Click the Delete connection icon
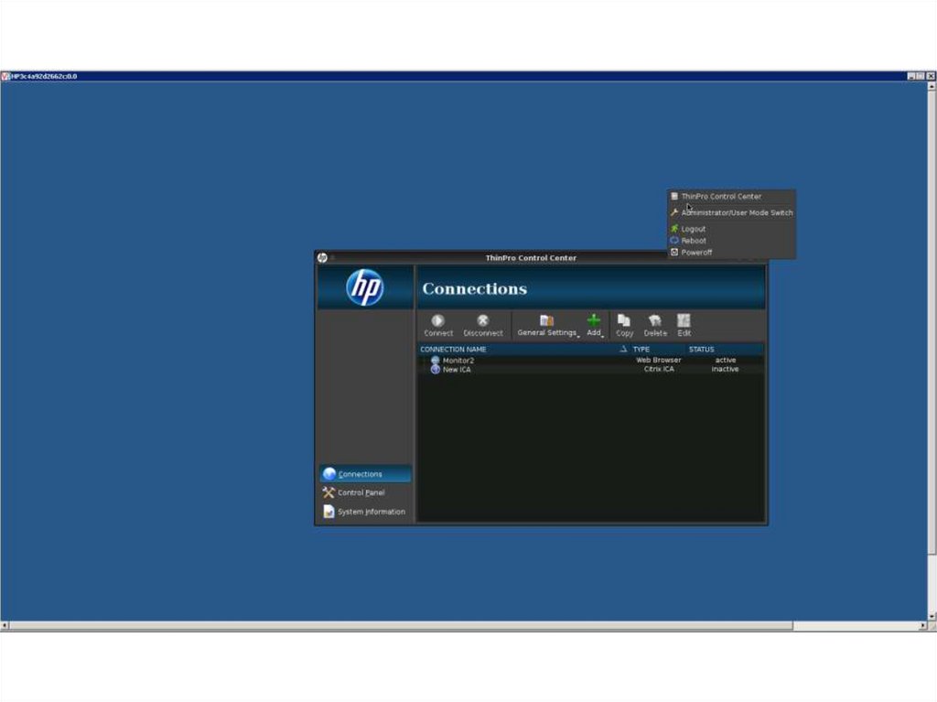Image resolution: width=937 pixels, height=702 pixels. point(655,320)
